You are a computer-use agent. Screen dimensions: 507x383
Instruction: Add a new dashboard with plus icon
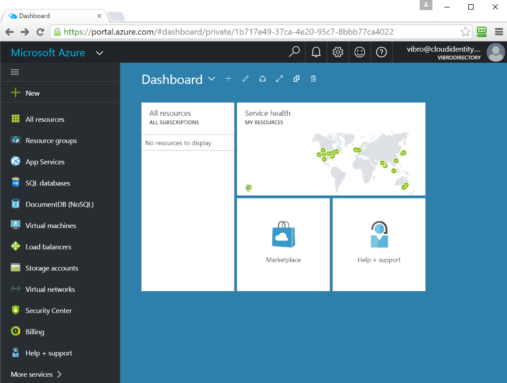coord(228,79)
